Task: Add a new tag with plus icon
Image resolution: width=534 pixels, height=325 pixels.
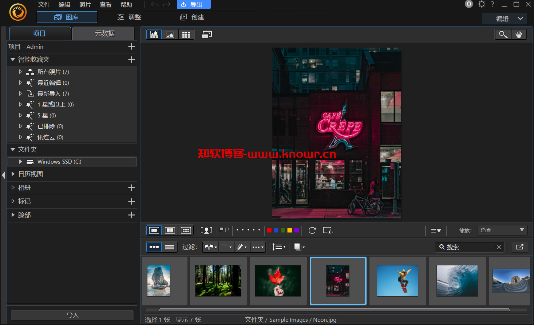Action: coord(131,201)
